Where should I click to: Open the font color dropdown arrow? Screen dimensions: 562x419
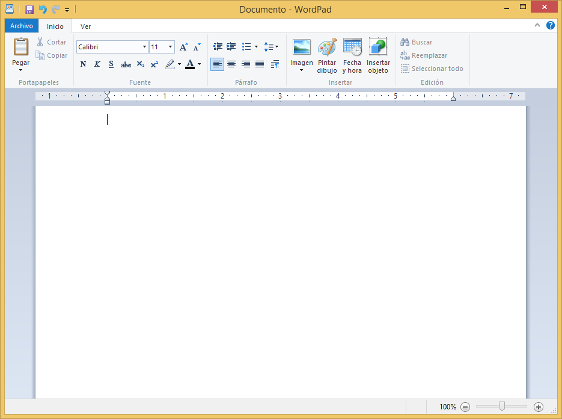pos(200,64)
